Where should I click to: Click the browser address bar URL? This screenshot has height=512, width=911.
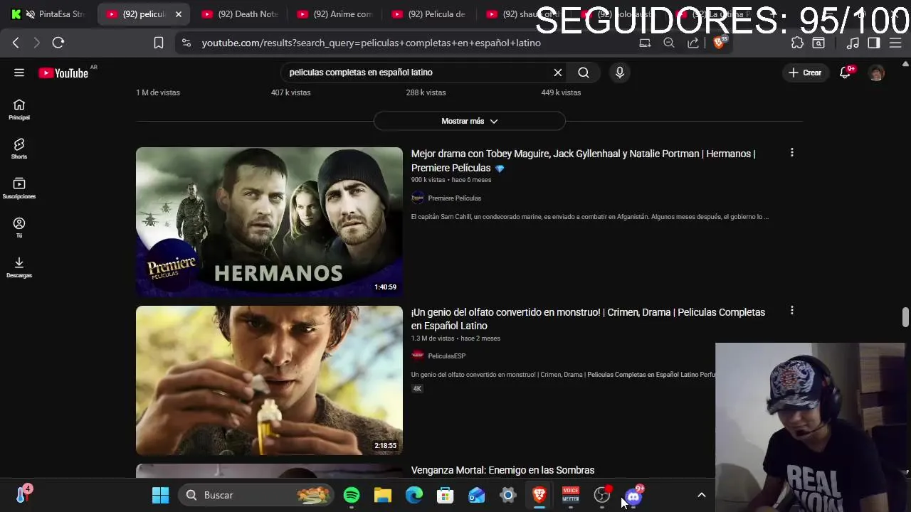(x=371, y=43)
